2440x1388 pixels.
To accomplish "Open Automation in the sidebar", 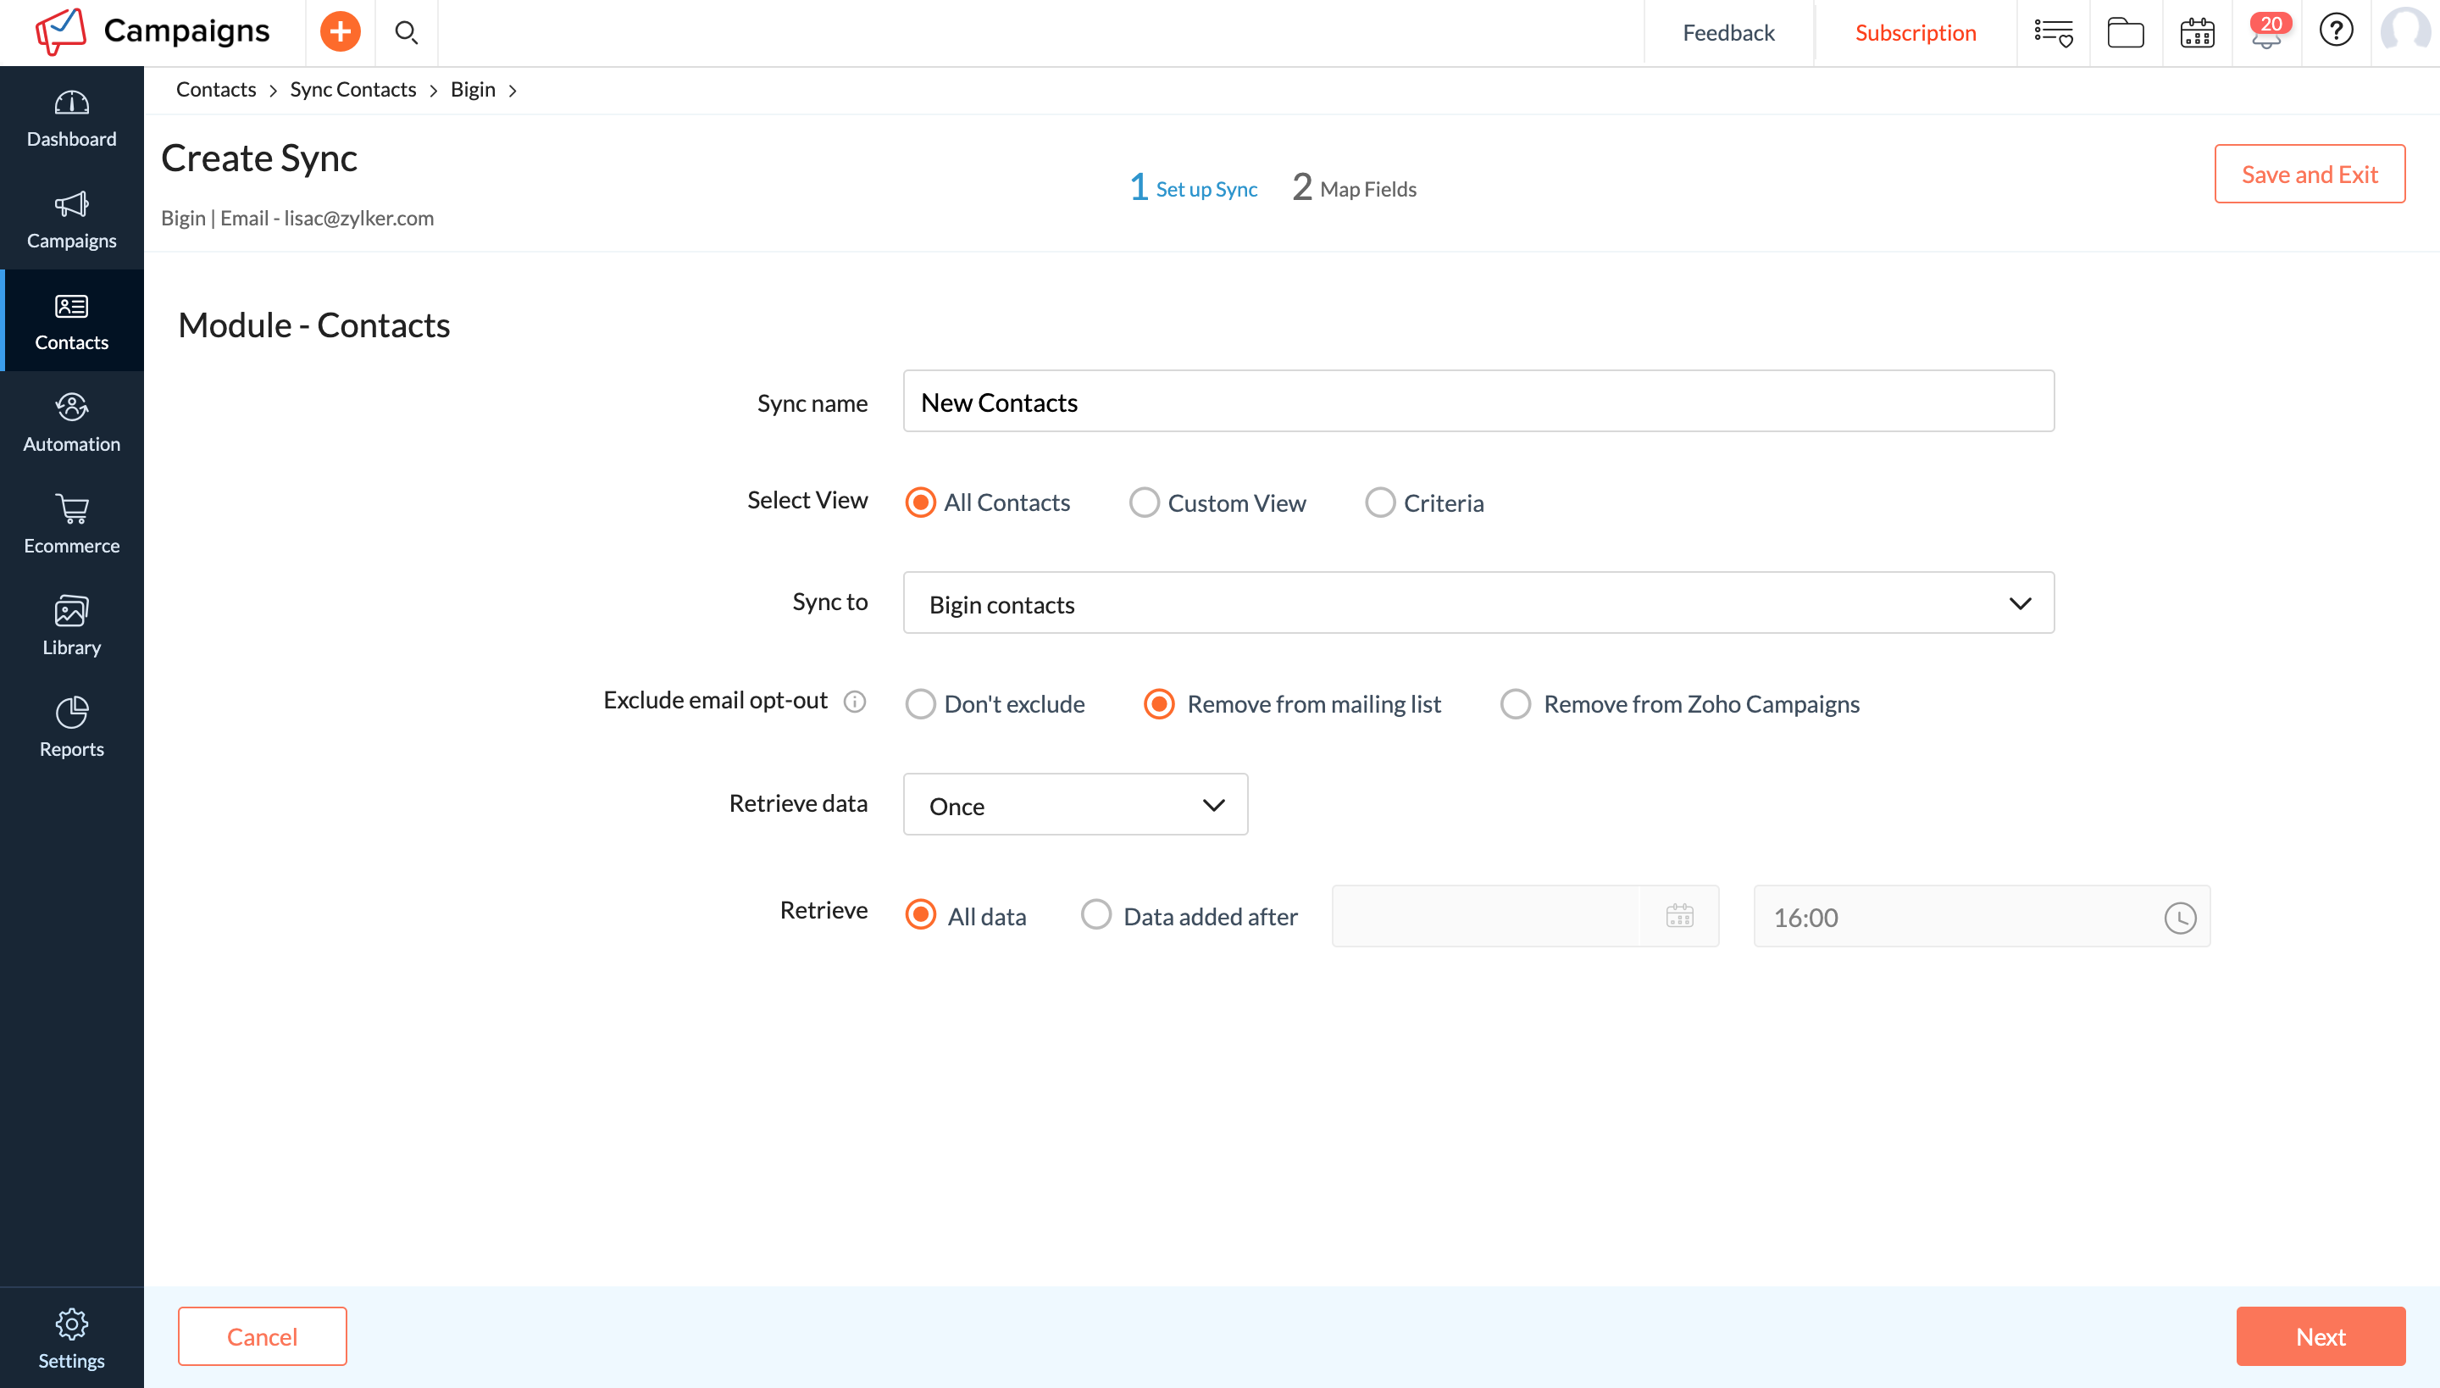I will pos(71,424).
